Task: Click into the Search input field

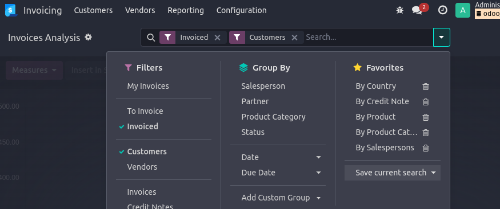Action: point(368,37)
